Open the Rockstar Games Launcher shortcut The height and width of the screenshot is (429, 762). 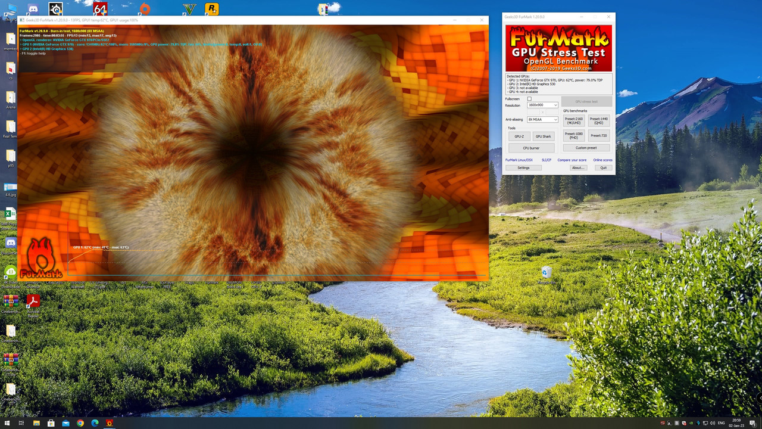pos(211,9)
